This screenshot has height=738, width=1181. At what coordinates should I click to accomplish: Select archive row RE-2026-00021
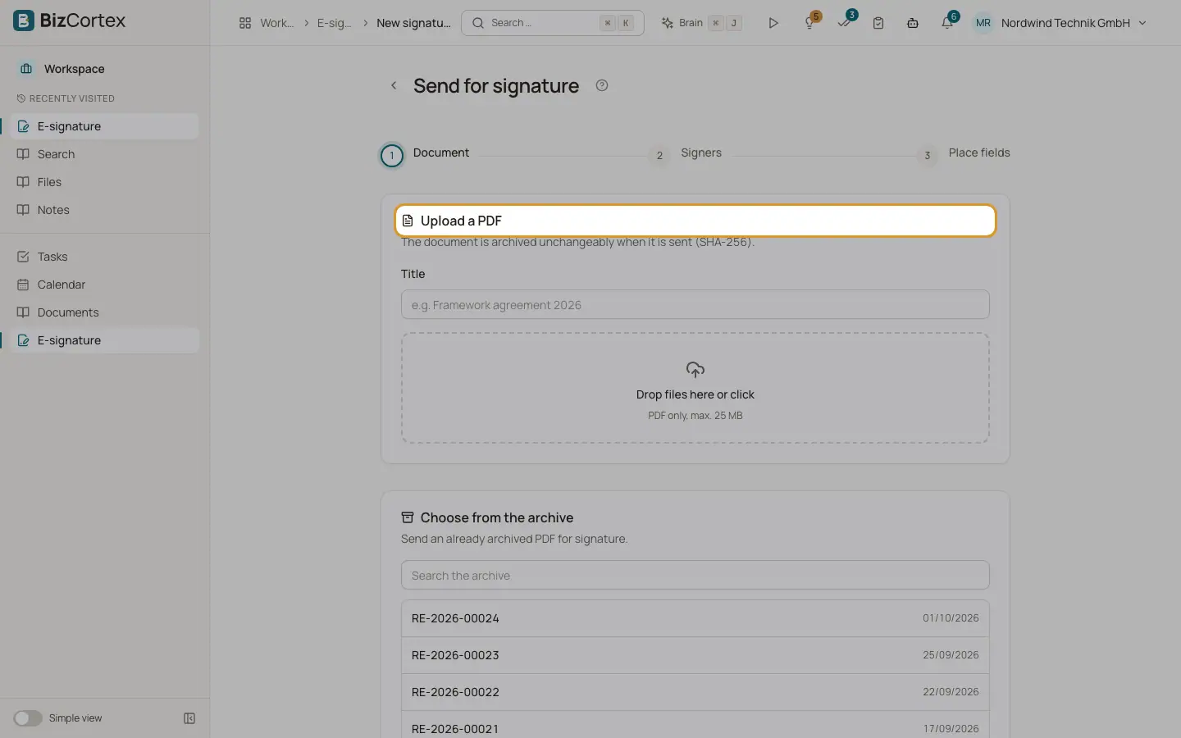[x=695, y=725]
